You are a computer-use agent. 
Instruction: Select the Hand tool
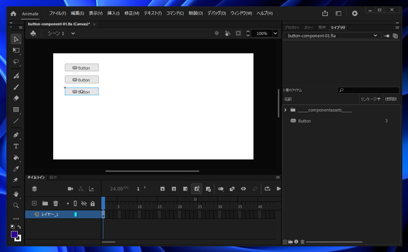pos(16,194)
